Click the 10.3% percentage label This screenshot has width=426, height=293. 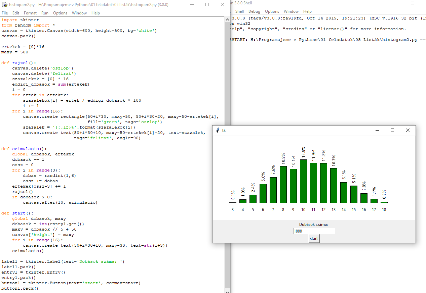tap(334, 160)
